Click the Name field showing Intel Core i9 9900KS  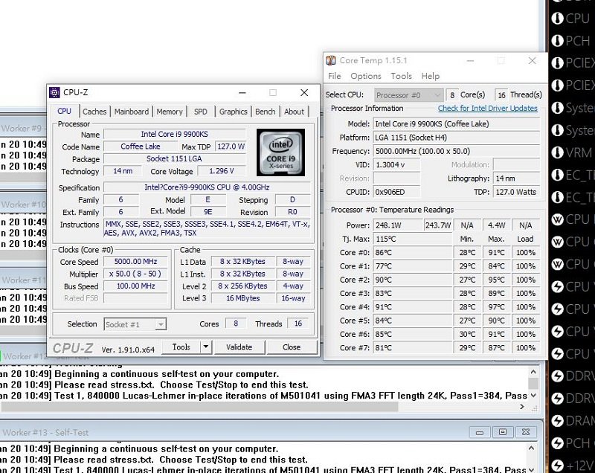(x=175, y=135)
